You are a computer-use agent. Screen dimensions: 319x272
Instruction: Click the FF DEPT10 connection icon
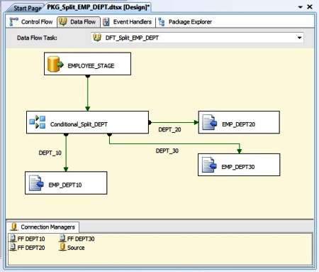click(13, 238)
